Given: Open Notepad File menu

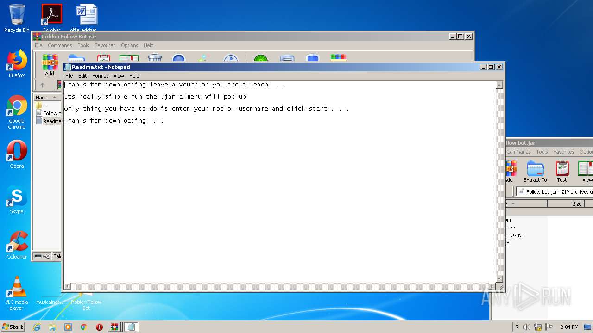Looking at the screenshot, I should (69, 76).
